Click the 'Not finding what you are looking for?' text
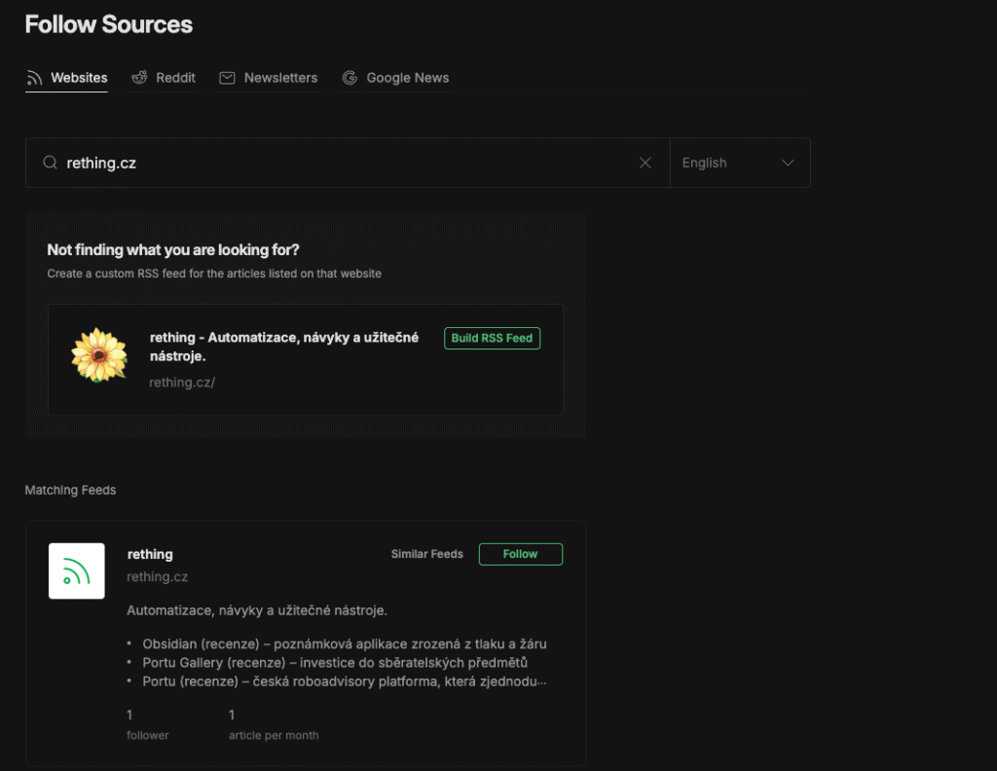The image size is (997, 771). tap(173, 250)
